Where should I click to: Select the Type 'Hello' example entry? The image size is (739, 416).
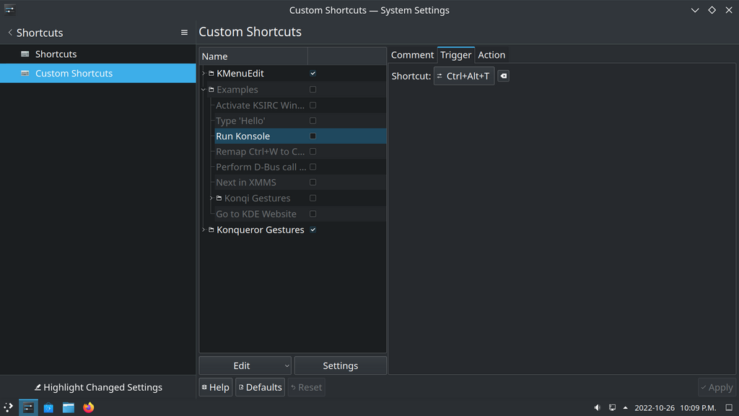[240, 121]
